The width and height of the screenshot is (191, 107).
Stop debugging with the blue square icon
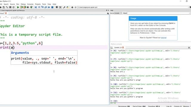click(52, 7)
